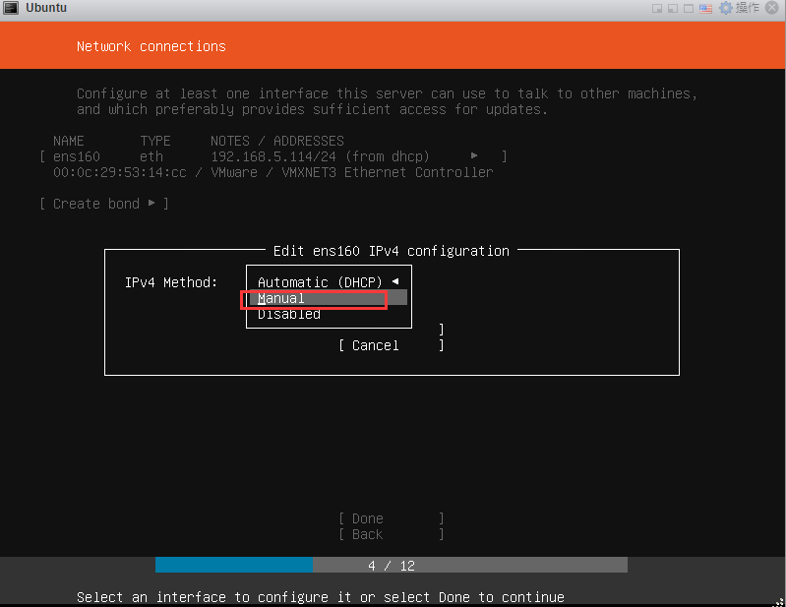Collapse dropdown via Automatic (DHCP) arrow
786x607 pixels.
click(x=395, y=282)
